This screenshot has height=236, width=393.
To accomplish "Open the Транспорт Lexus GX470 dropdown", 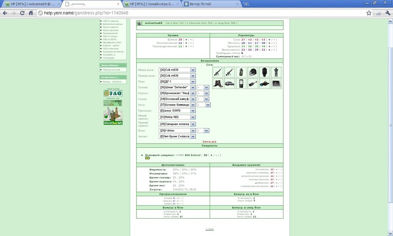I will point(177,111).
